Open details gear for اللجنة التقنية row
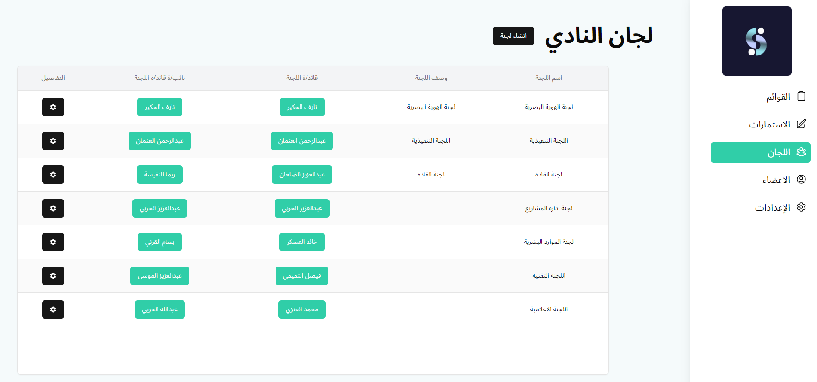 53,276
